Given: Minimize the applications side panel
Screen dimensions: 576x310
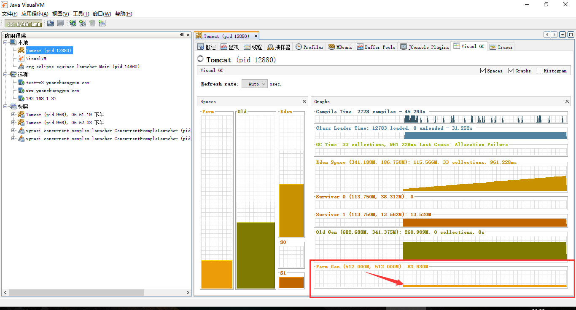Looking at the screenshot, I should (182, 35).
